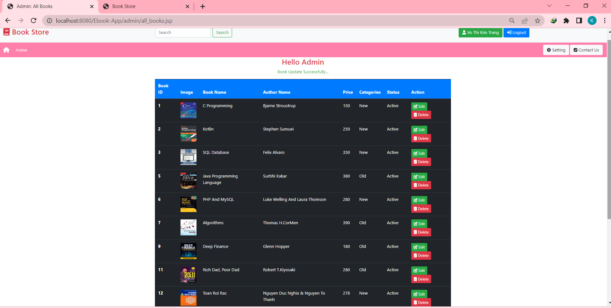Open the Chrome three-dot menu

tap(605, 20)
